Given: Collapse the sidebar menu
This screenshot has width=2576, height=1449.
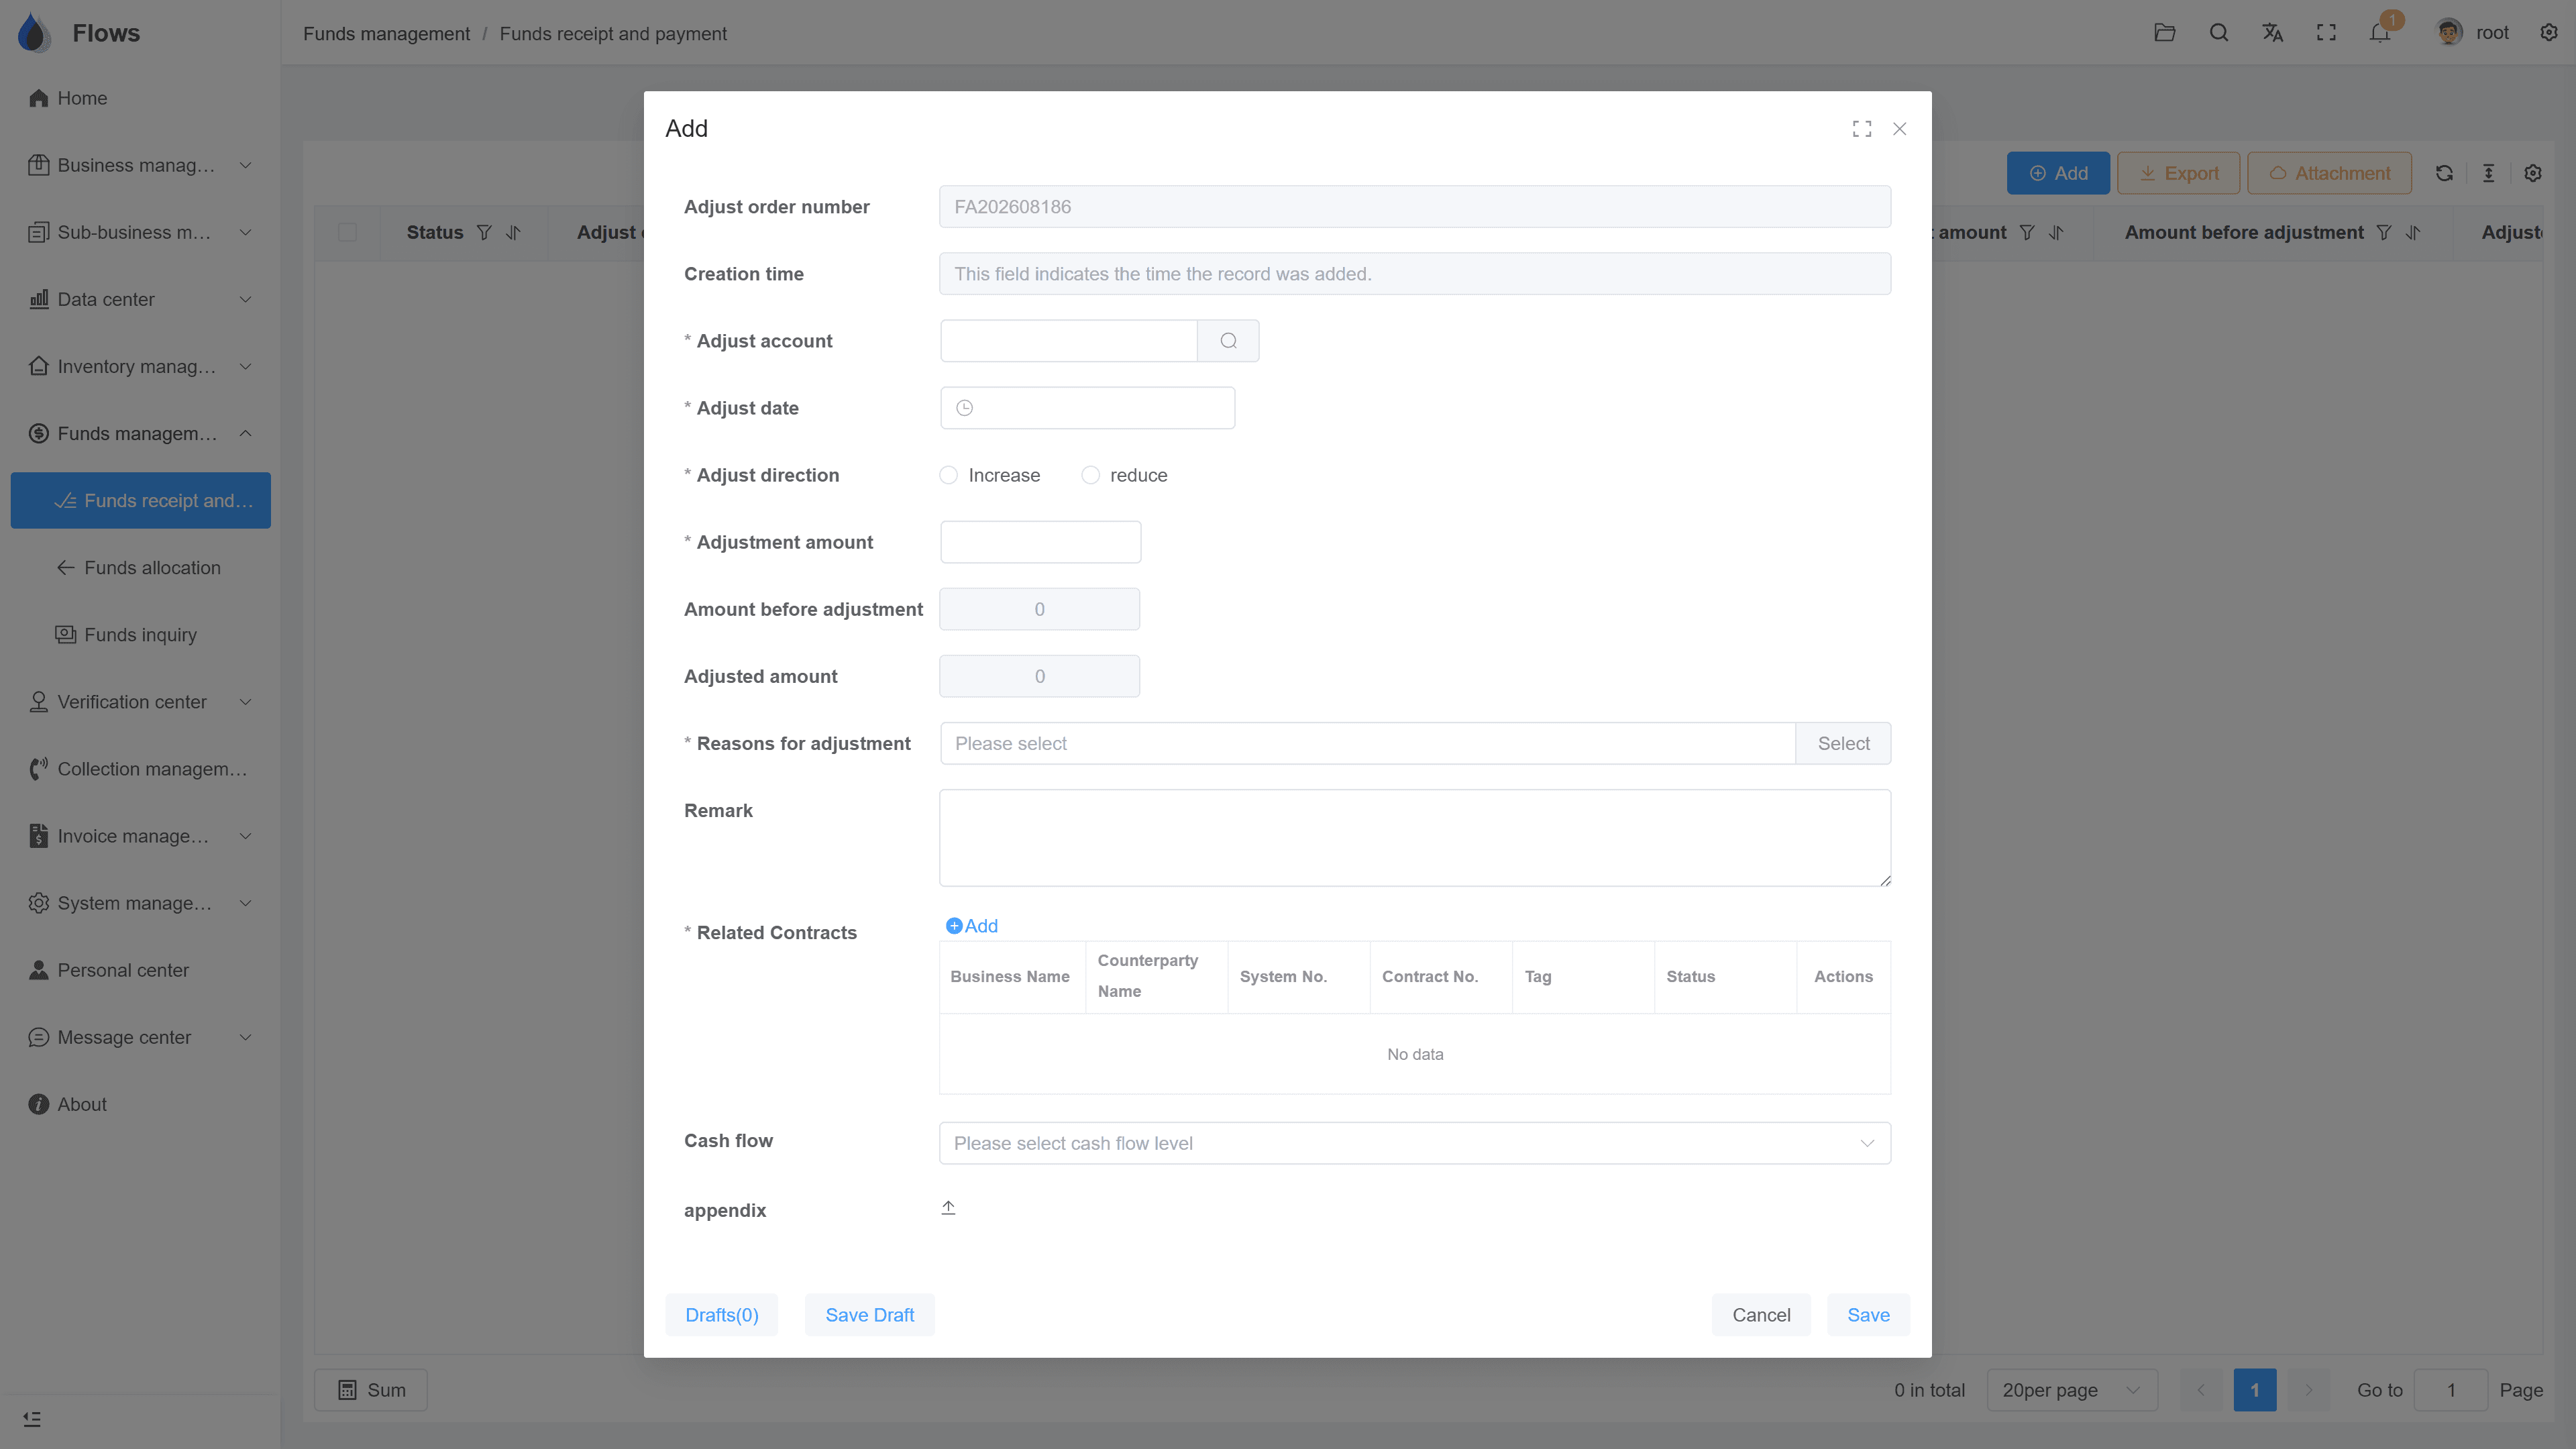Looking at the screenshot, I should click(32, 1419).
